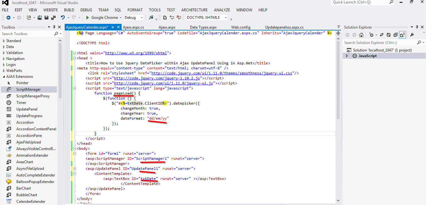Expand the AJAX Extensions category in Toolbox
The width and height of the screenshot is (426, 205).
coord(20,76)
